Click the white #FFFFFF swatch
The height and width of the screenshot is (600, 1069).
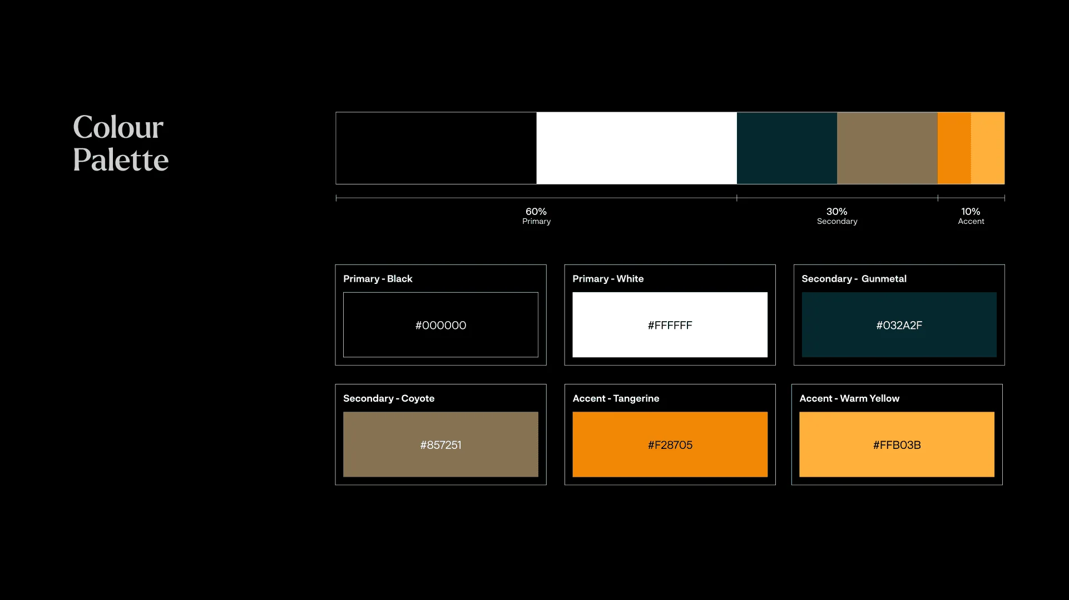pos(670,325)
